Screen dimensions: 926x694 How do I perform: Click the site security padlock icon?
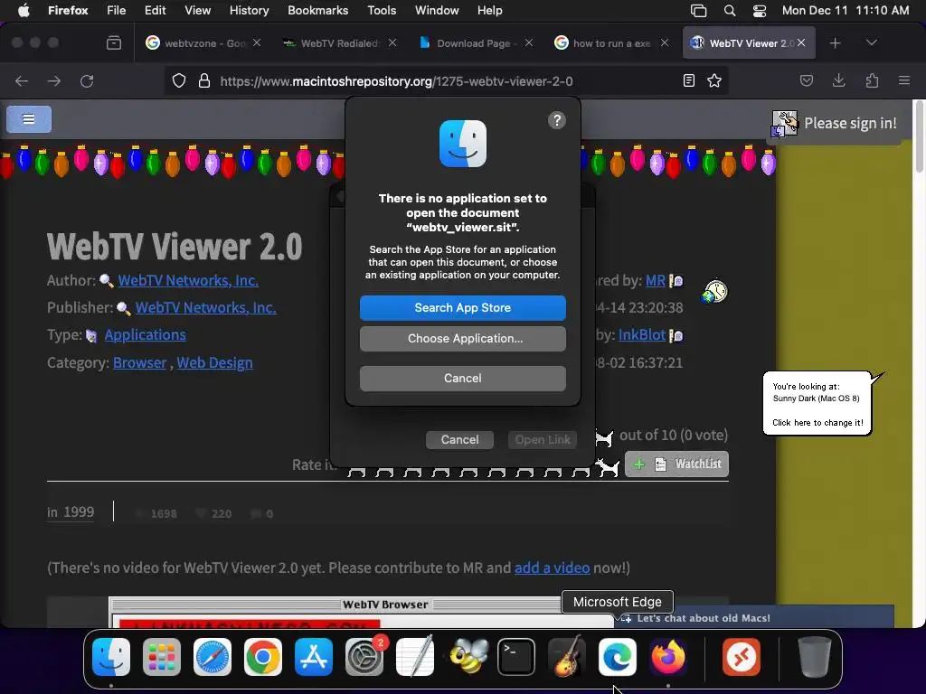[x=204, y=80]
